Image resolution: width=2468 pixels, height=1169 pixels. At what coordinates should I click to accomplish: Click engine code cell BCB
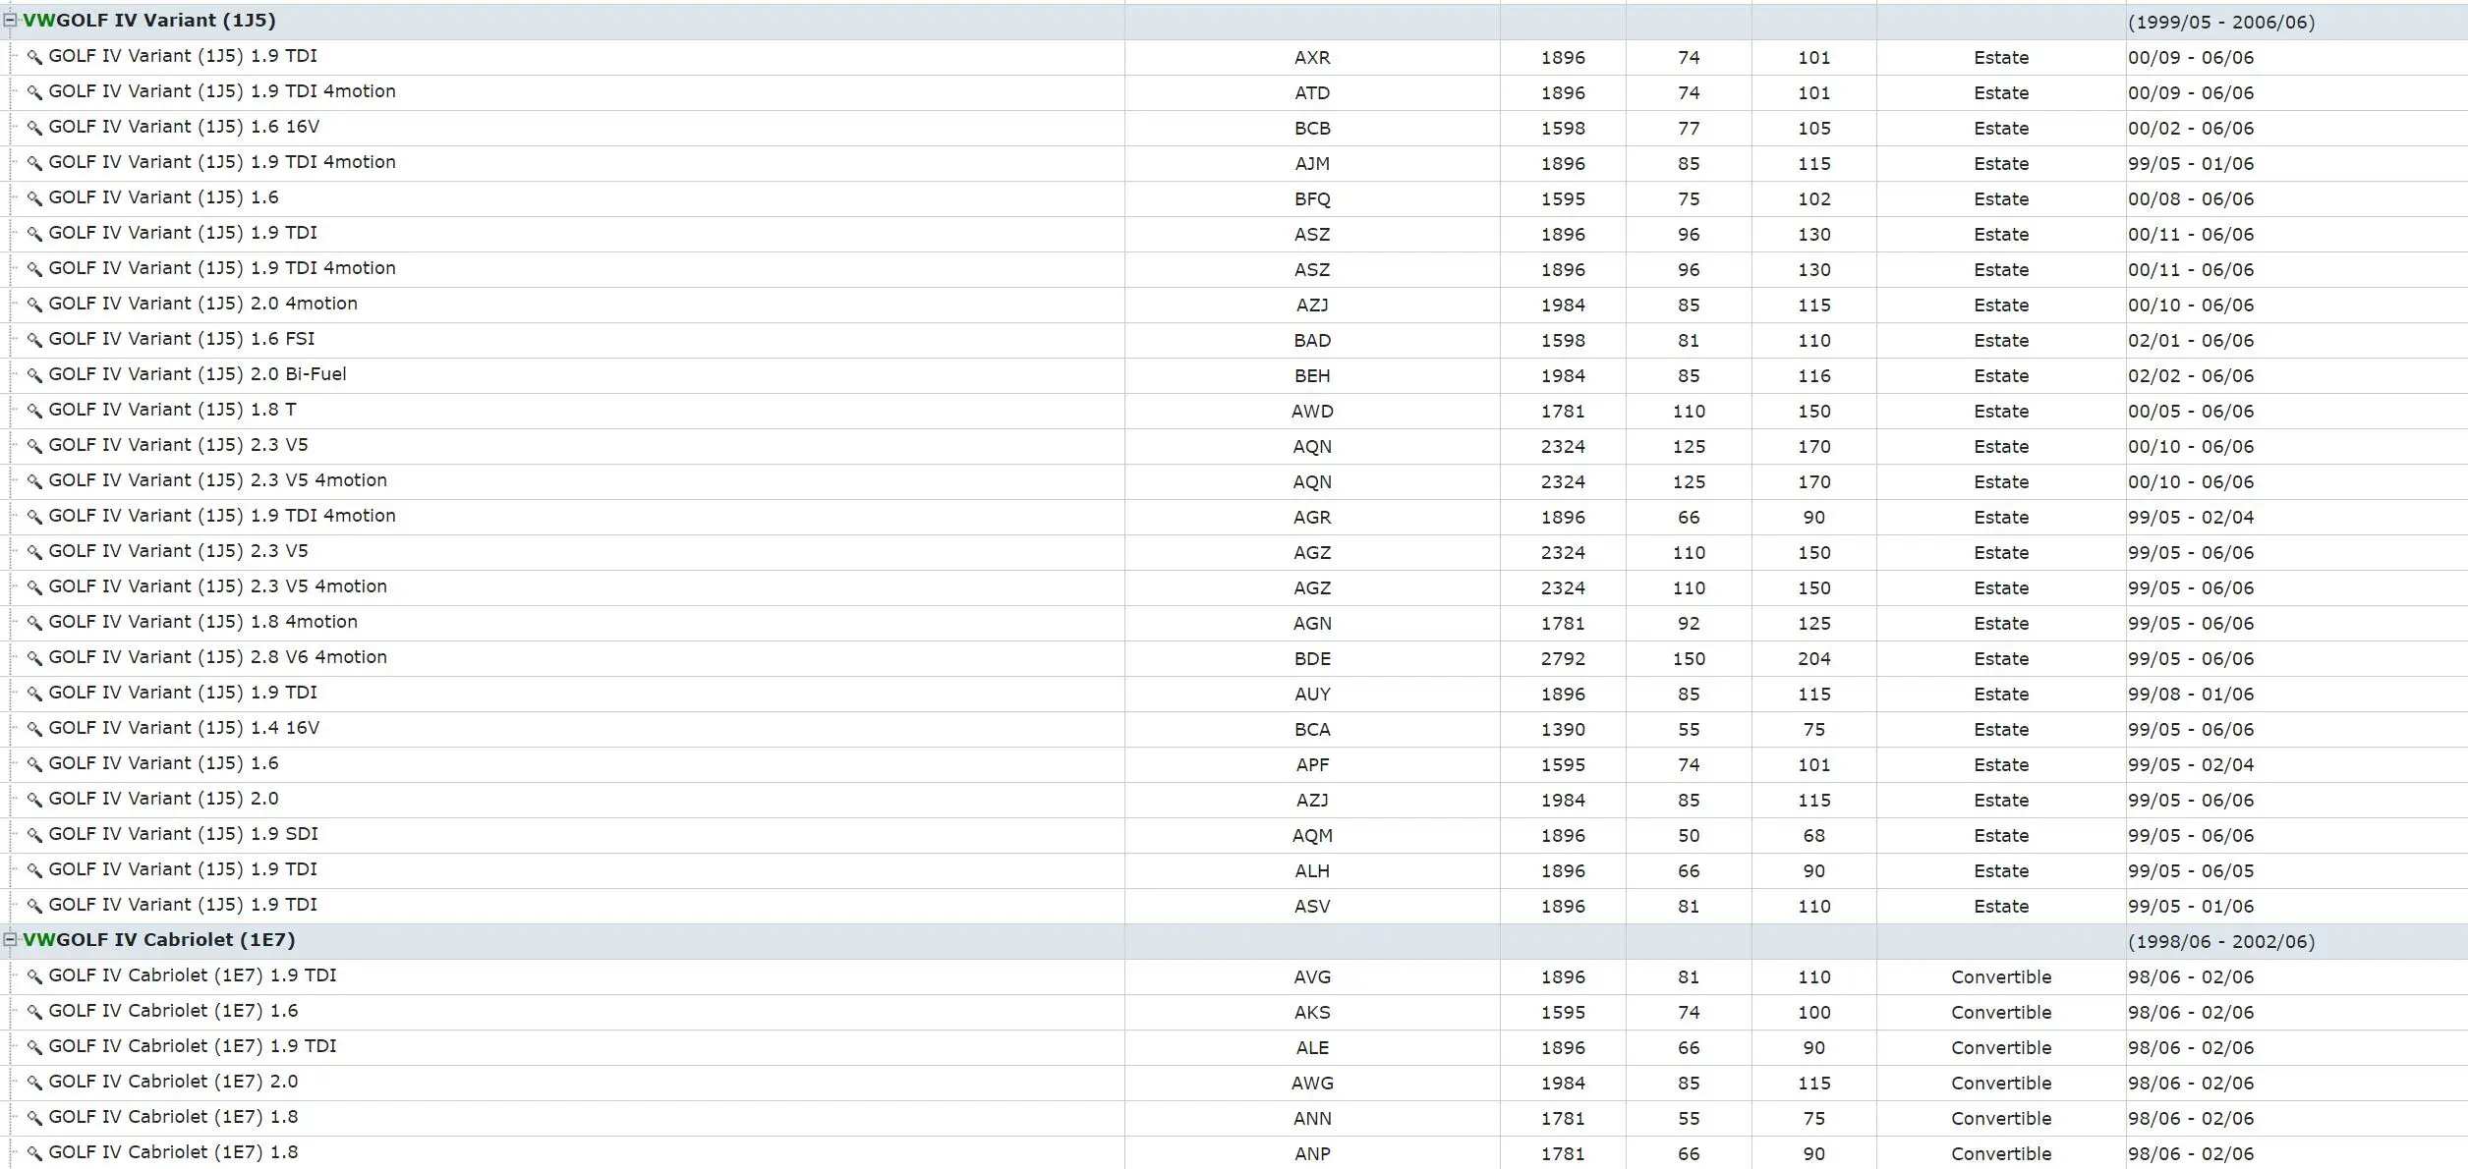coord(1312,129)
